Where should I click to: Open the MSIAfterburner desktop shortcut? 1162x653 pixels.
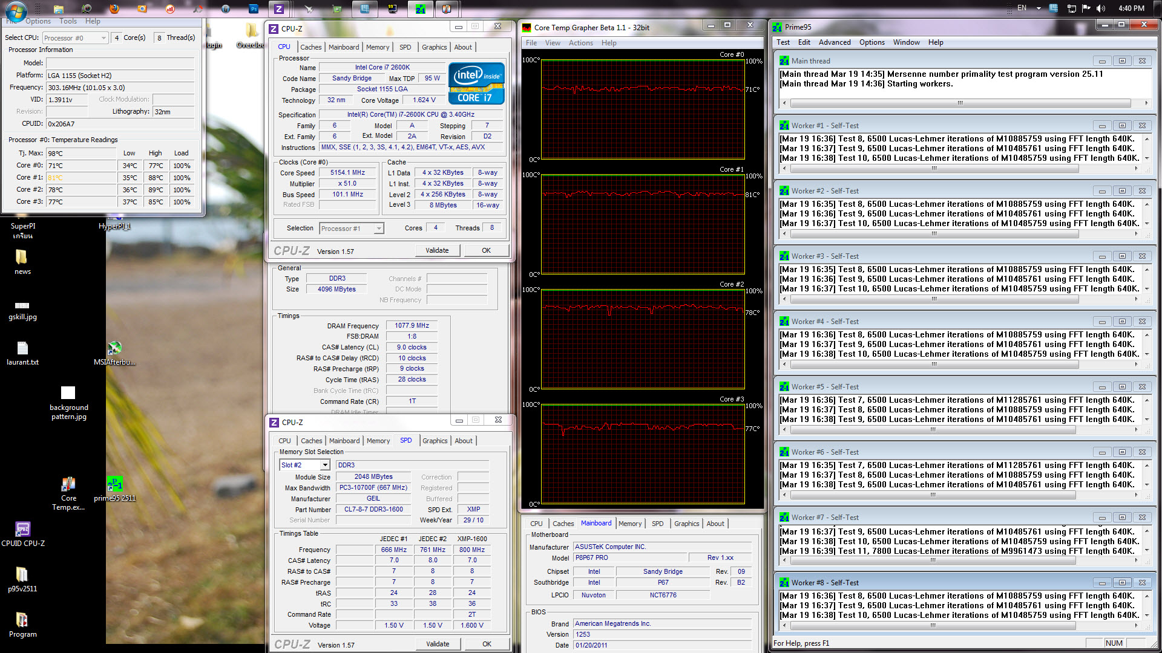pyautogui.click(x=114, y=348)
